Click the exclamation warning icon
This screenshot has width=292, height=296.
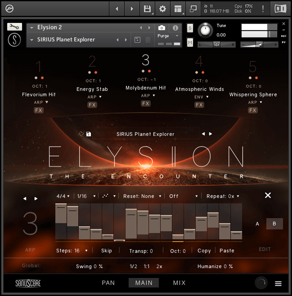263,9
